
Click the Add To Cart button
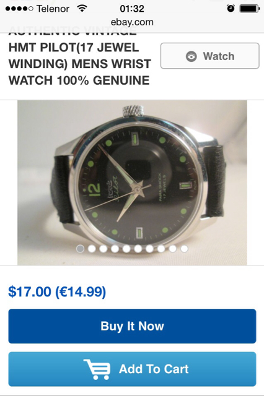click(x=132, y=369)
